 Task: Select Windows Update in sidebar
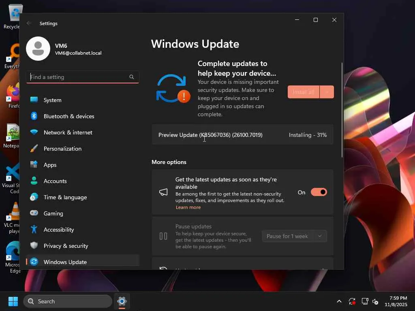[x=83, y=262]
